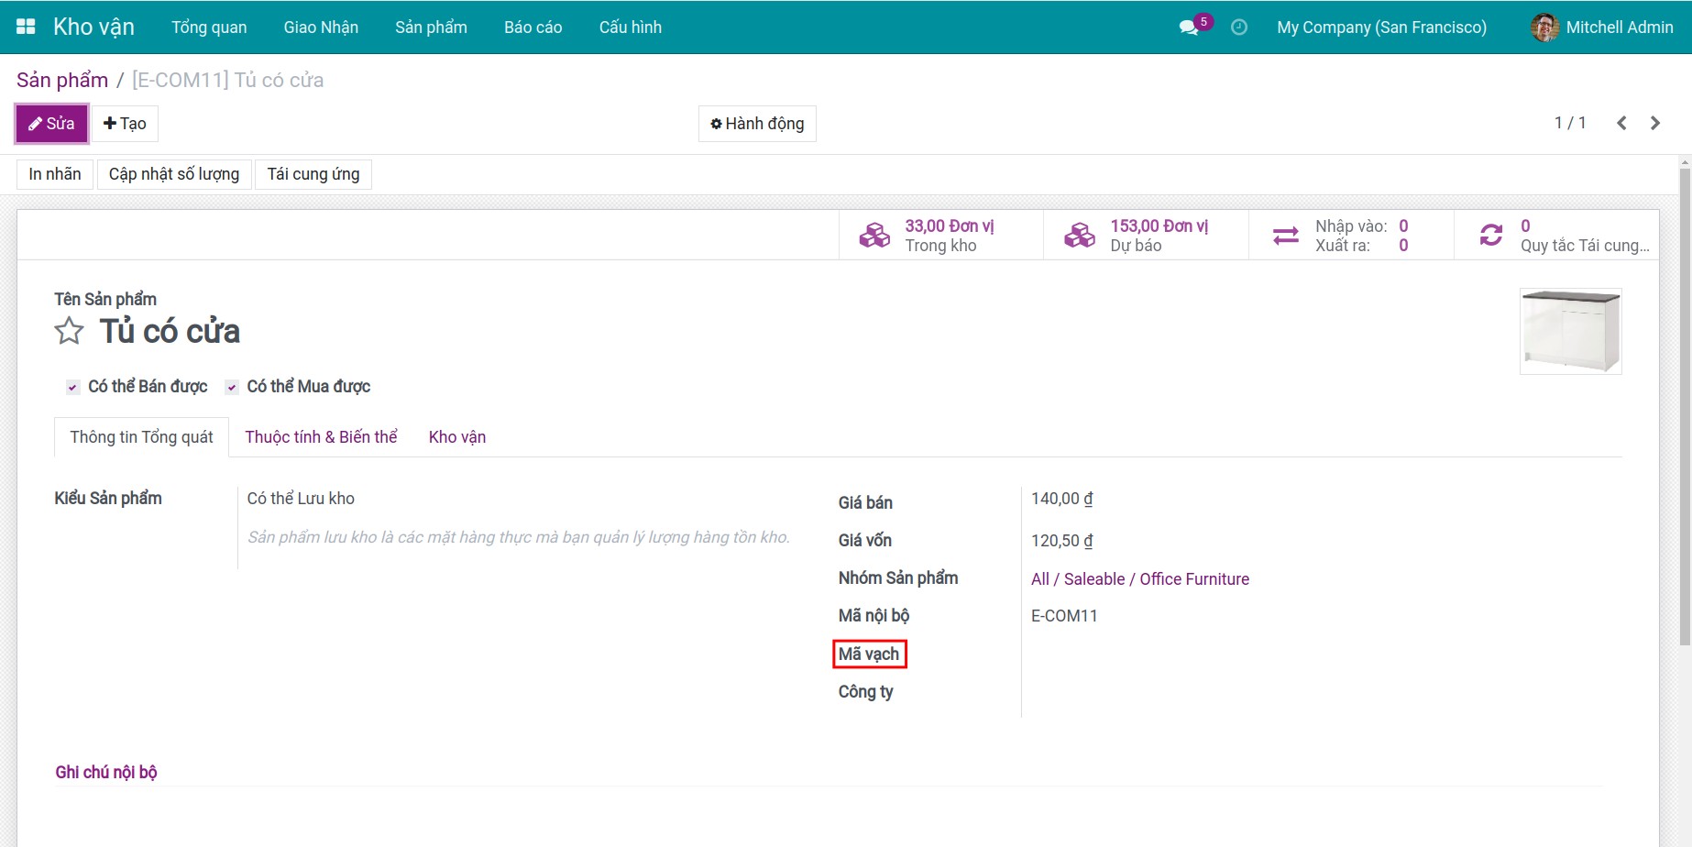The height and width of the screenshot is (847, 1692).
Task: Open the Tổng quan menu
Action: 209,27
